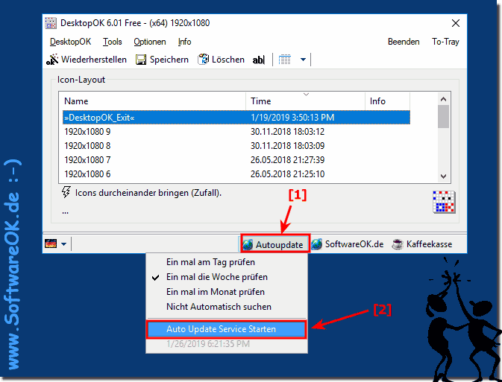Click the Speichern floppy disk icon
502x382 pixels.
coord(141,60)
